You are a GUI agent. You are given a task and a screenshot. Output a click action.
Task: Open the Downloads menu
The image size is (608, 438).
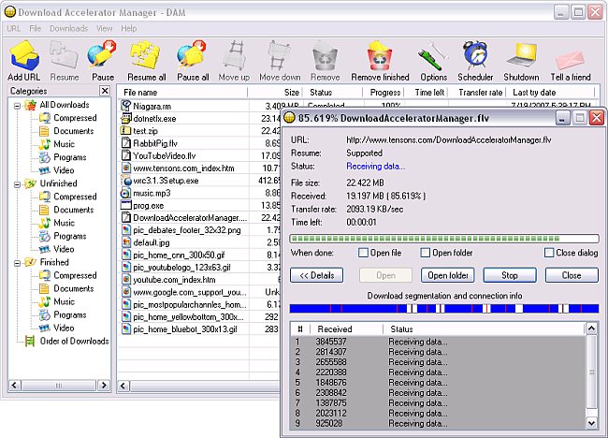pyautogui.click(x=68, y=28)
